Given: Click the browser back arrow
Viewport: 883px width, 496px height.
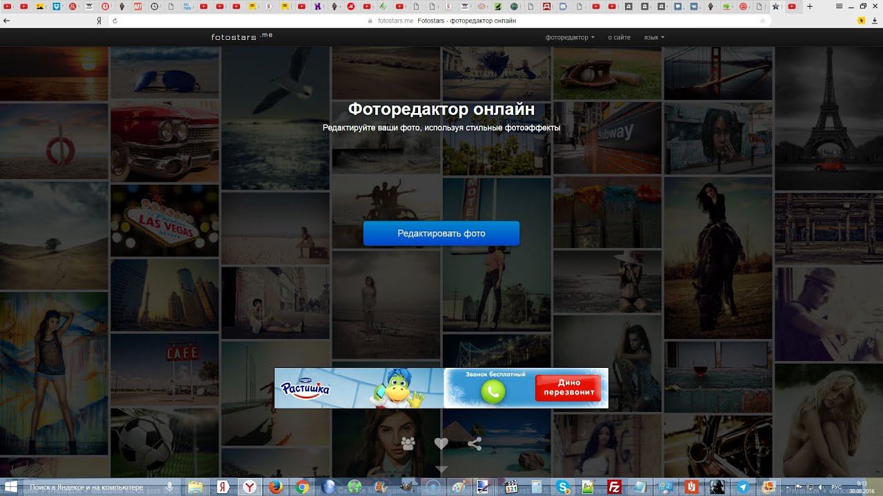Looking at the screenshot, I should pos(7,21).
